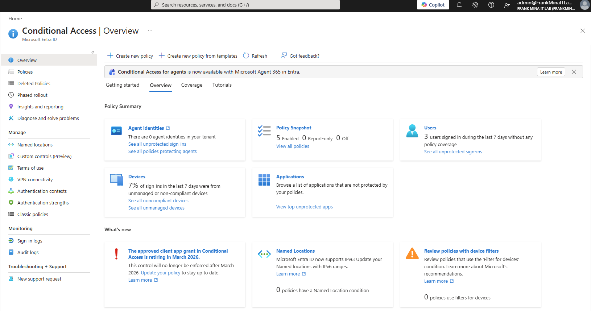The image size is (591, 311).
Task: Click the Phased rollout clock icon
Action: point(11,95)
